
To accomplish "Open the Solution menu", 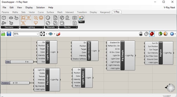I will tap(41, 7).
